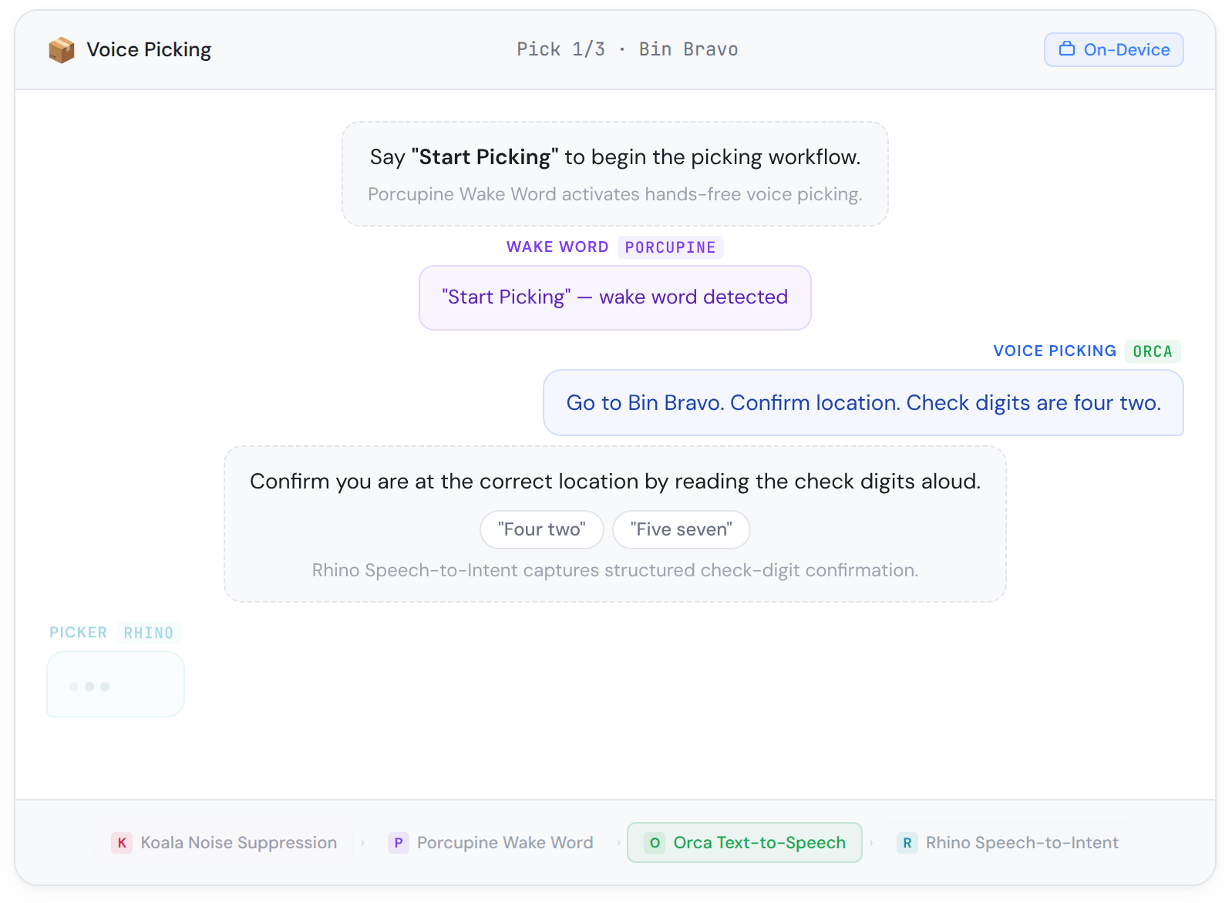
Task: Click the blue VOICE PICKING label
Action: coord(1055,351)
